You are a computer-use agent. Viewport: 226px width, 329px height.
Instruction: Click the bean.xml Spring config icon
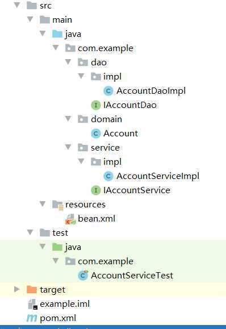(x=70, y=219)
